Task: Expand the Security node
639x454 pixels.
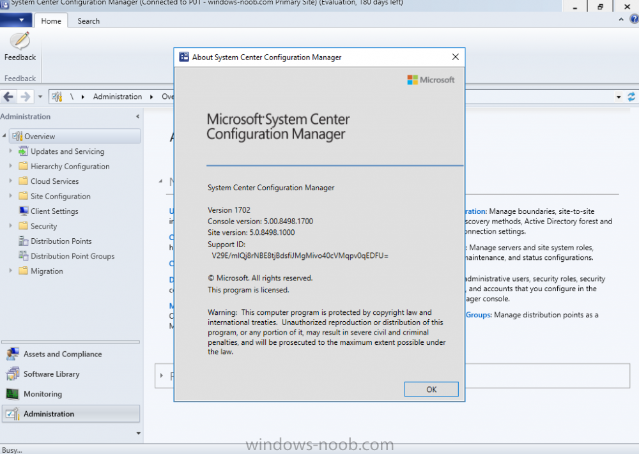Action: tap(11, 225)
